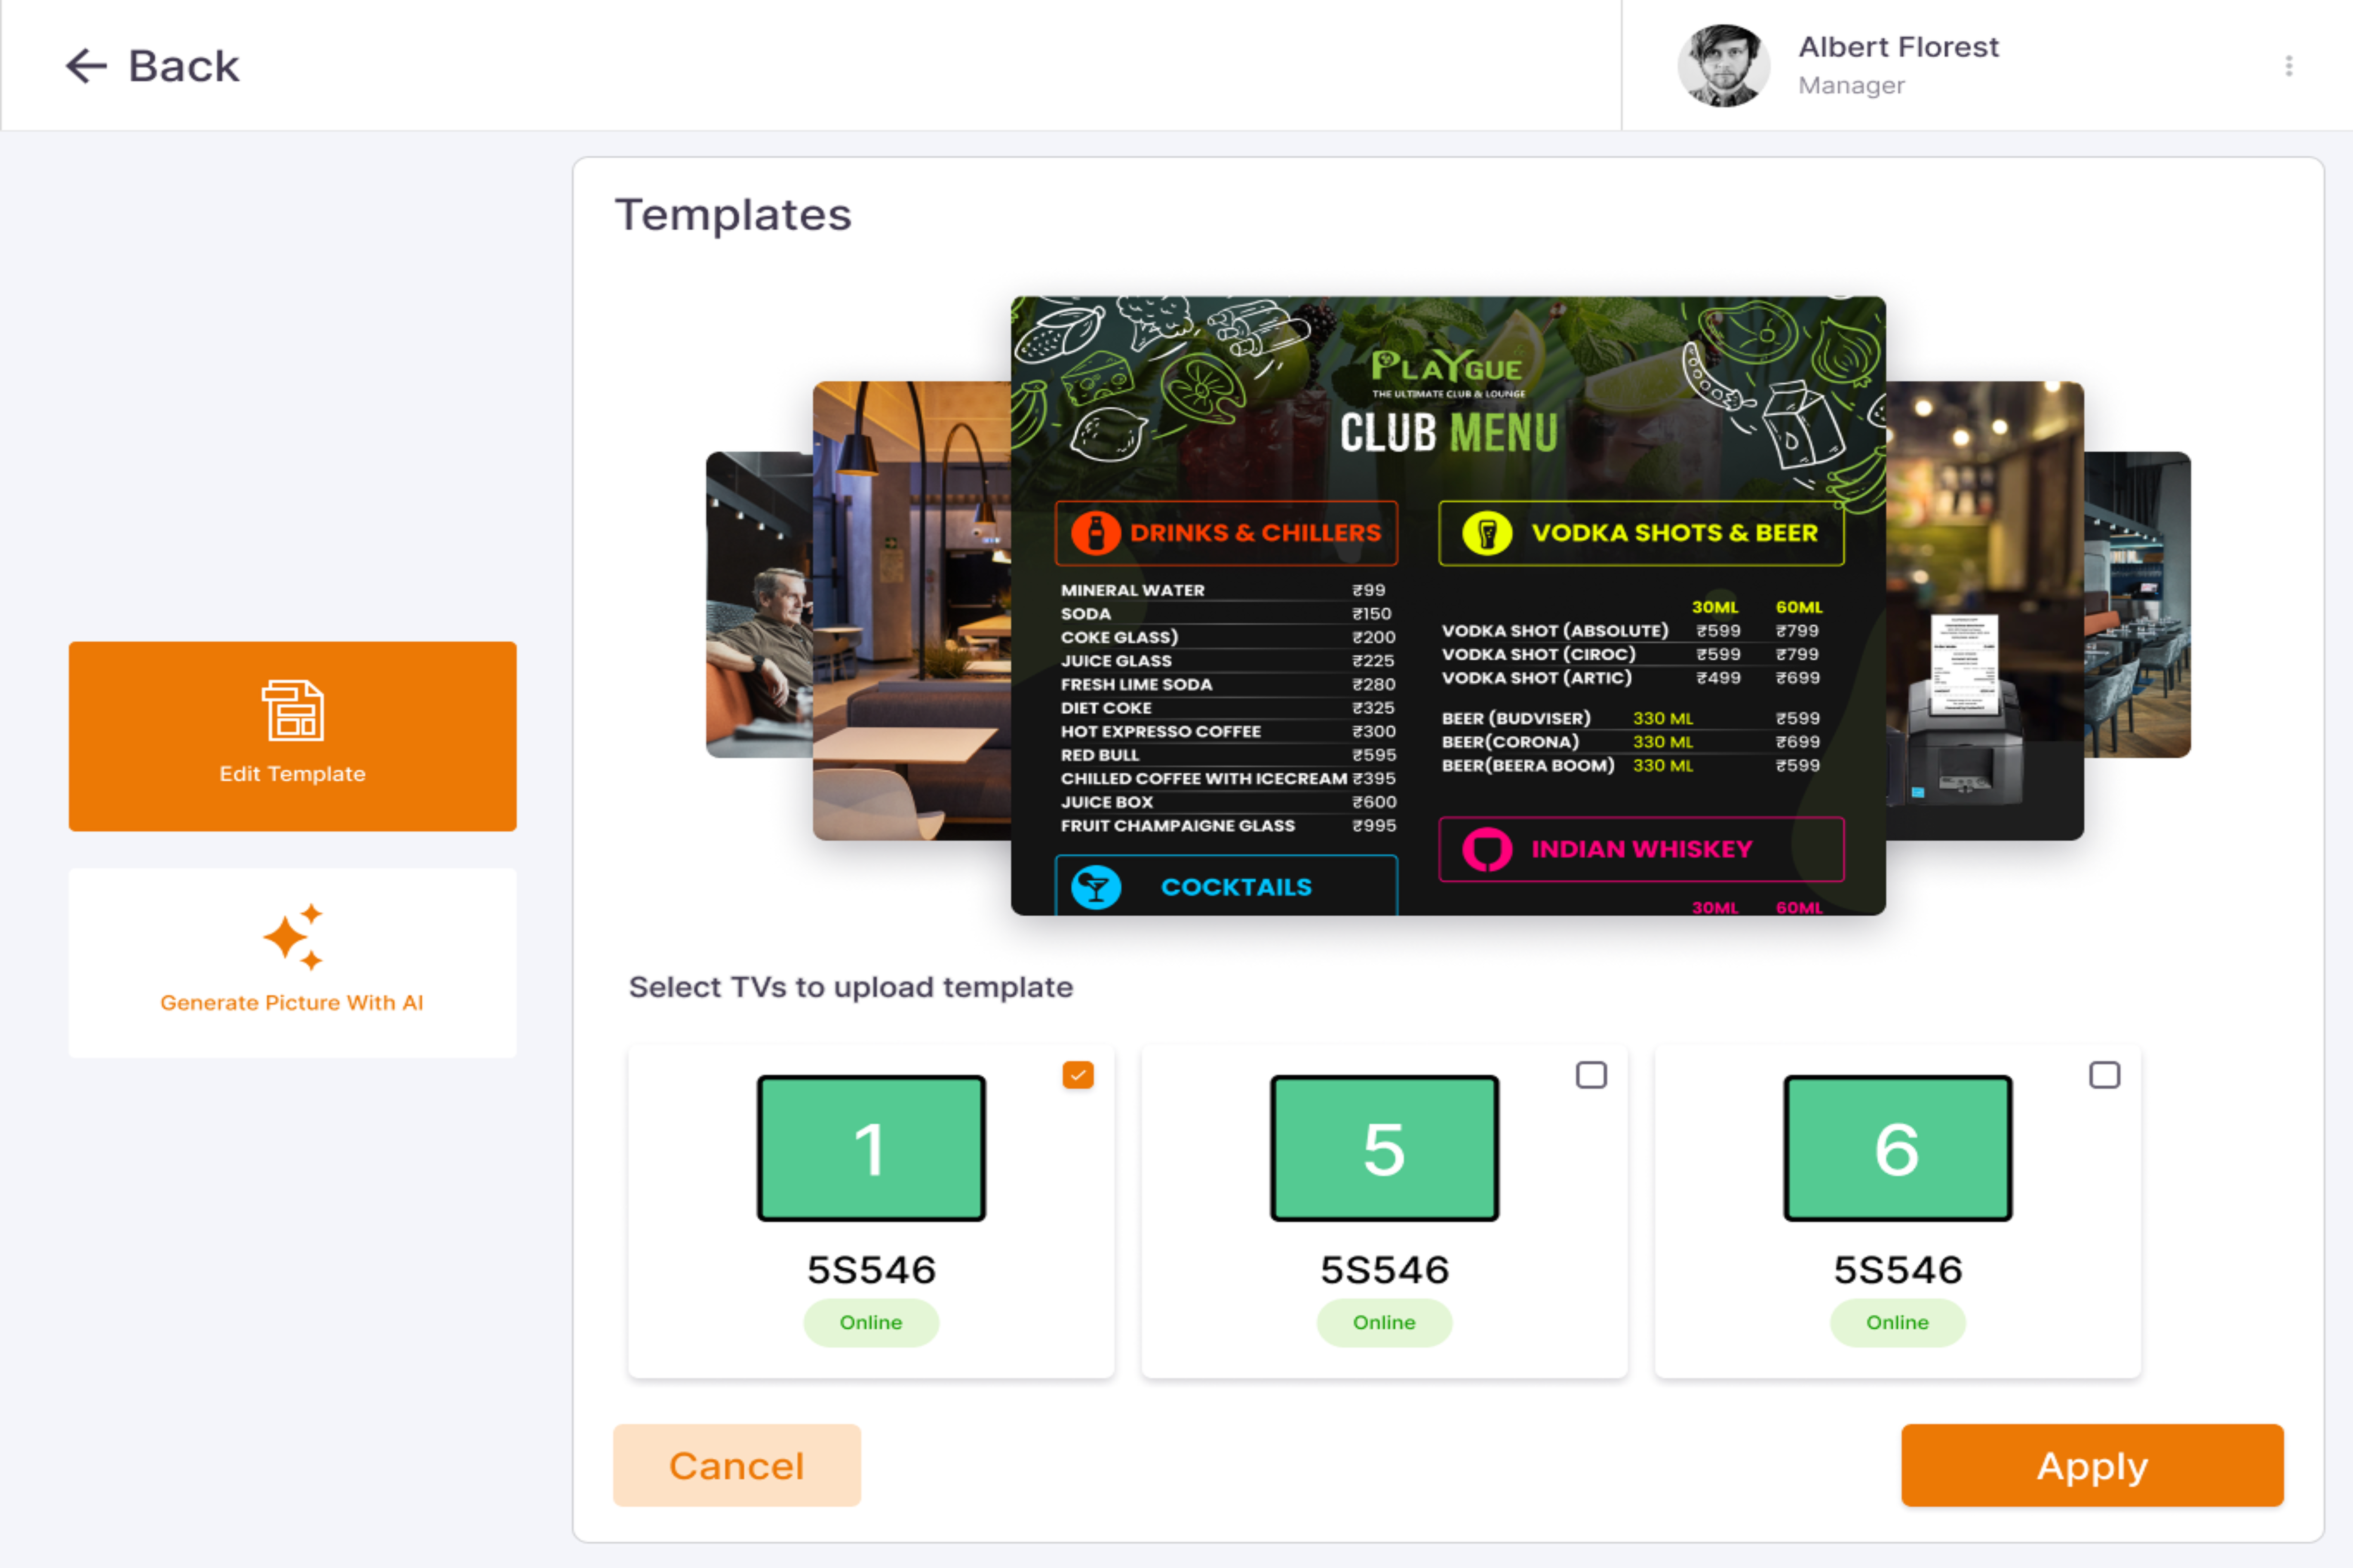The height and width of the screenshot is (1568, 2353).
Task: Select the Generate Picture With AI option
Action: [x=292, y=1002]
